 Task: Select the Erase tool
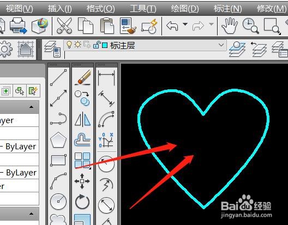coord(82,77)
